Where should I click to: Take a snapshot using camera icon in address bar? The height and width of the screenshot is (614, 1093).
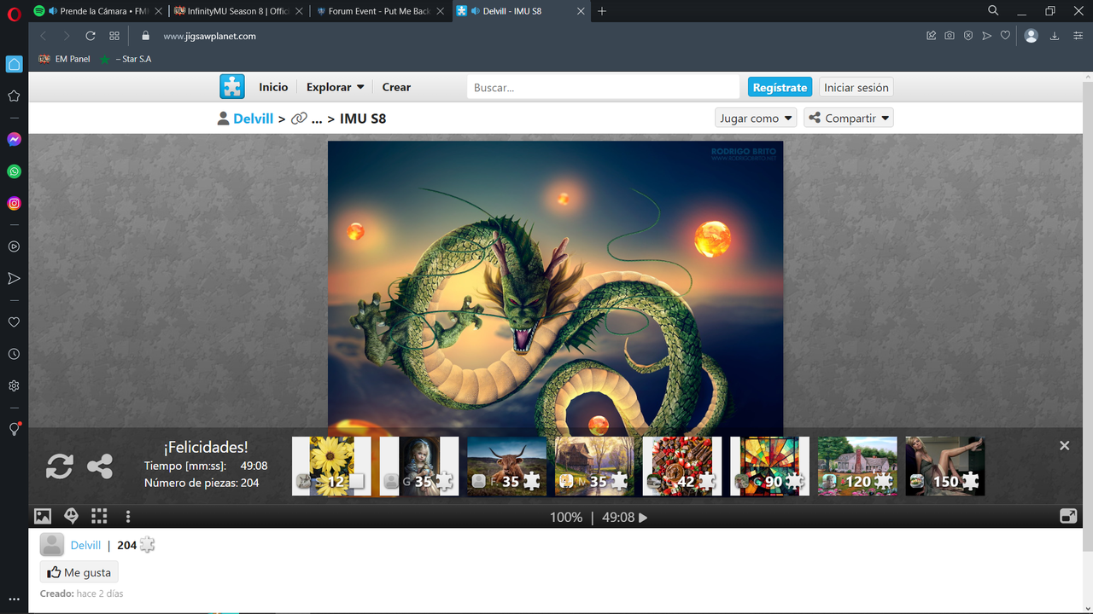click(950, 36)
